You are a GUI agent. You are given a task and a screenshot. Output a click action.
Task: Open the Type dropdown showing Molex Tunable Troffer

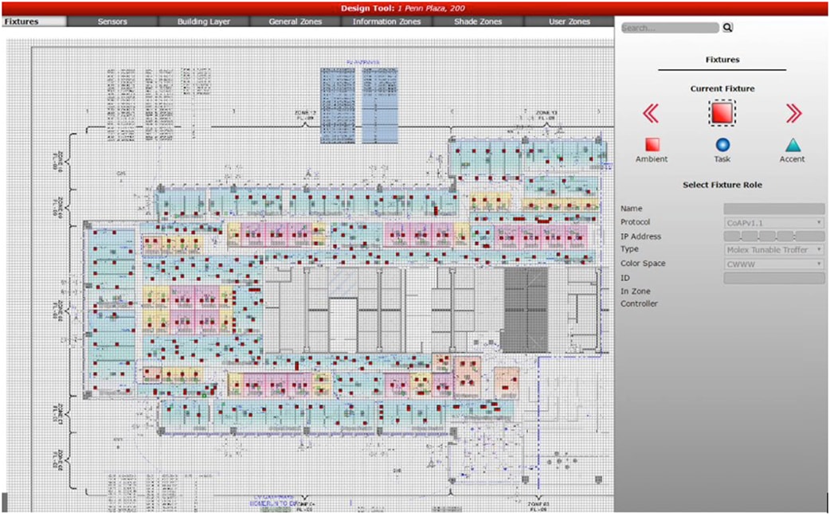[774, 250]
